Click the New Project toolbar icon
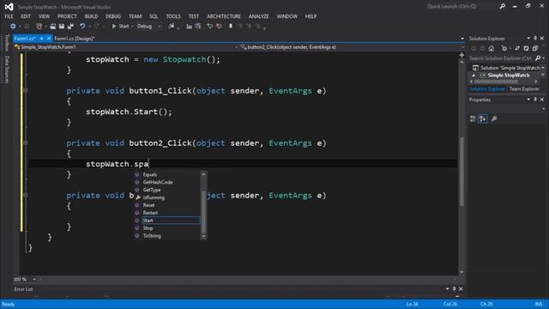The image size is (549, 309). (39, 26)
